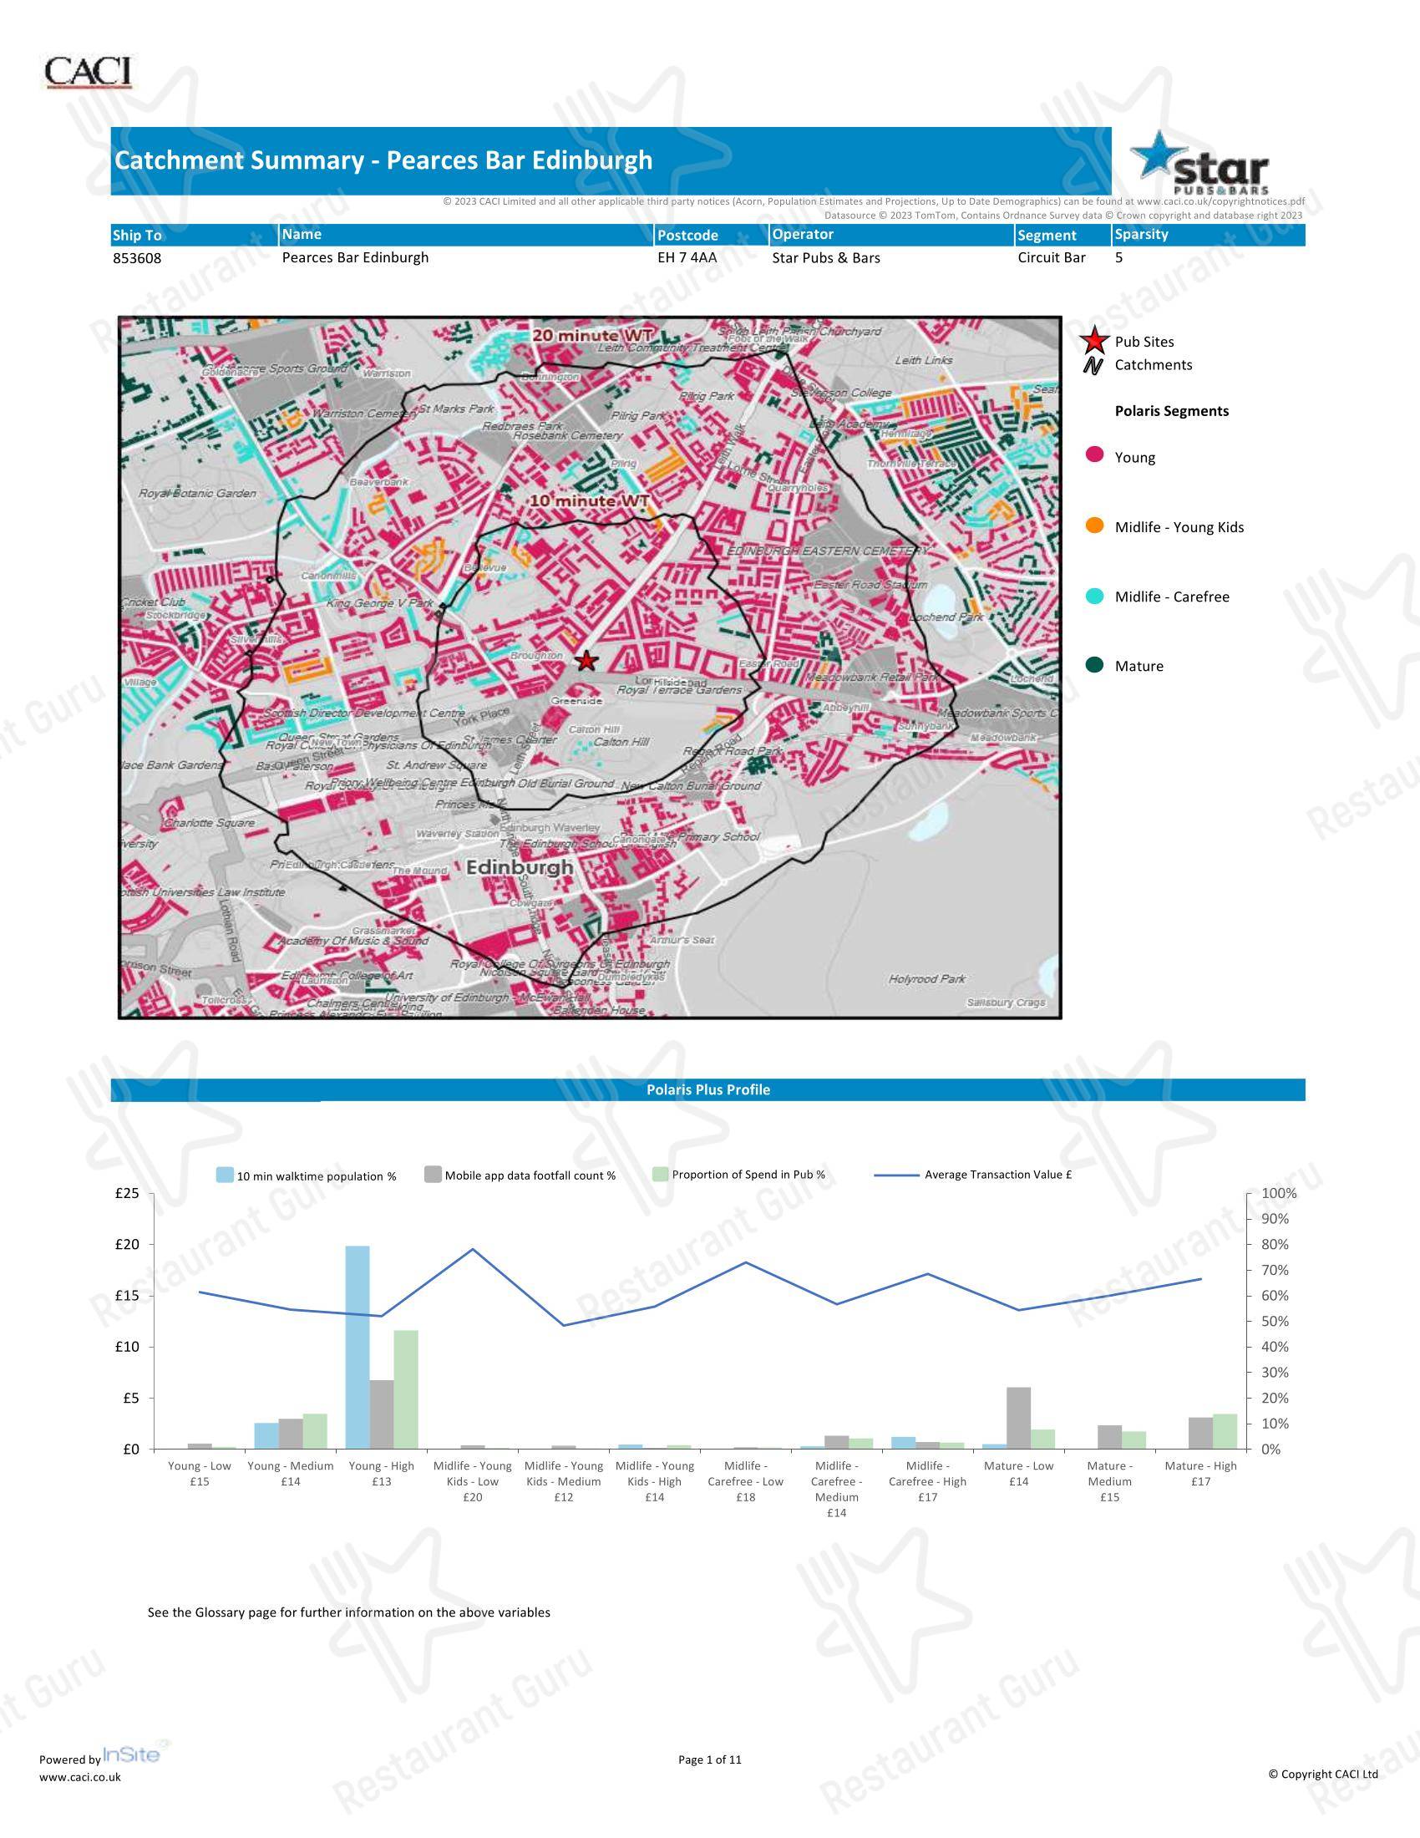The height and width of the screenshot is (1838, 1420).
Task: Pick the orange Midlife - Young Kids swatch
Action: coord(1094,526)
